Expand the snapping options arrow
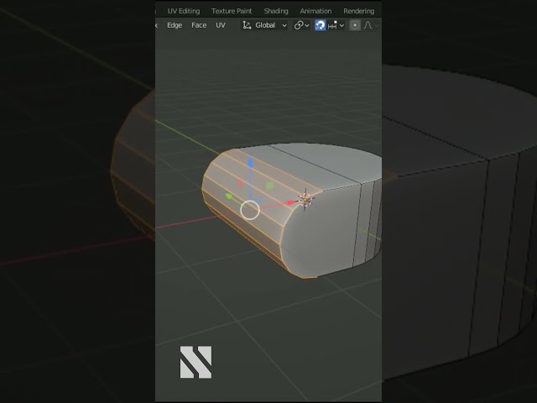Screen dimensions: 537x403 pyautogui.click(x=341, y=25)
